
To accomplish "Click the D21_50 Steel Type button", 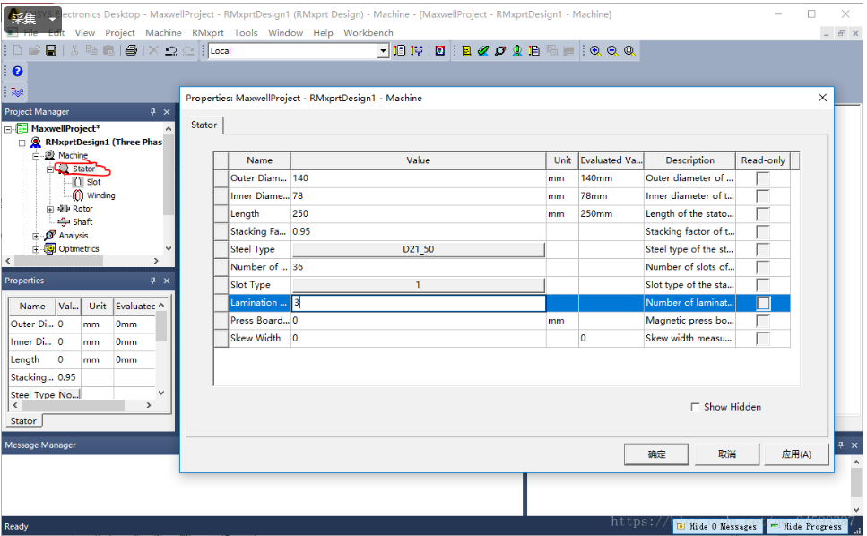I will coord(418,249).
